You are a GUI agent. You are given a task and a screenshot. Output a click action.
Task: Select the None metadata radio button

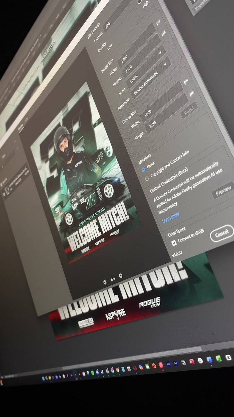tap(144, 170)
